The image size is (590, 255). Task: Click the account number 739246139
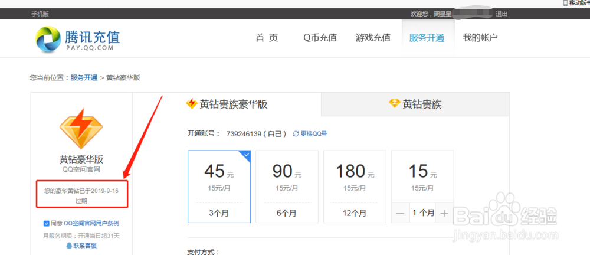pyautogui.click(x=244, y=134)
